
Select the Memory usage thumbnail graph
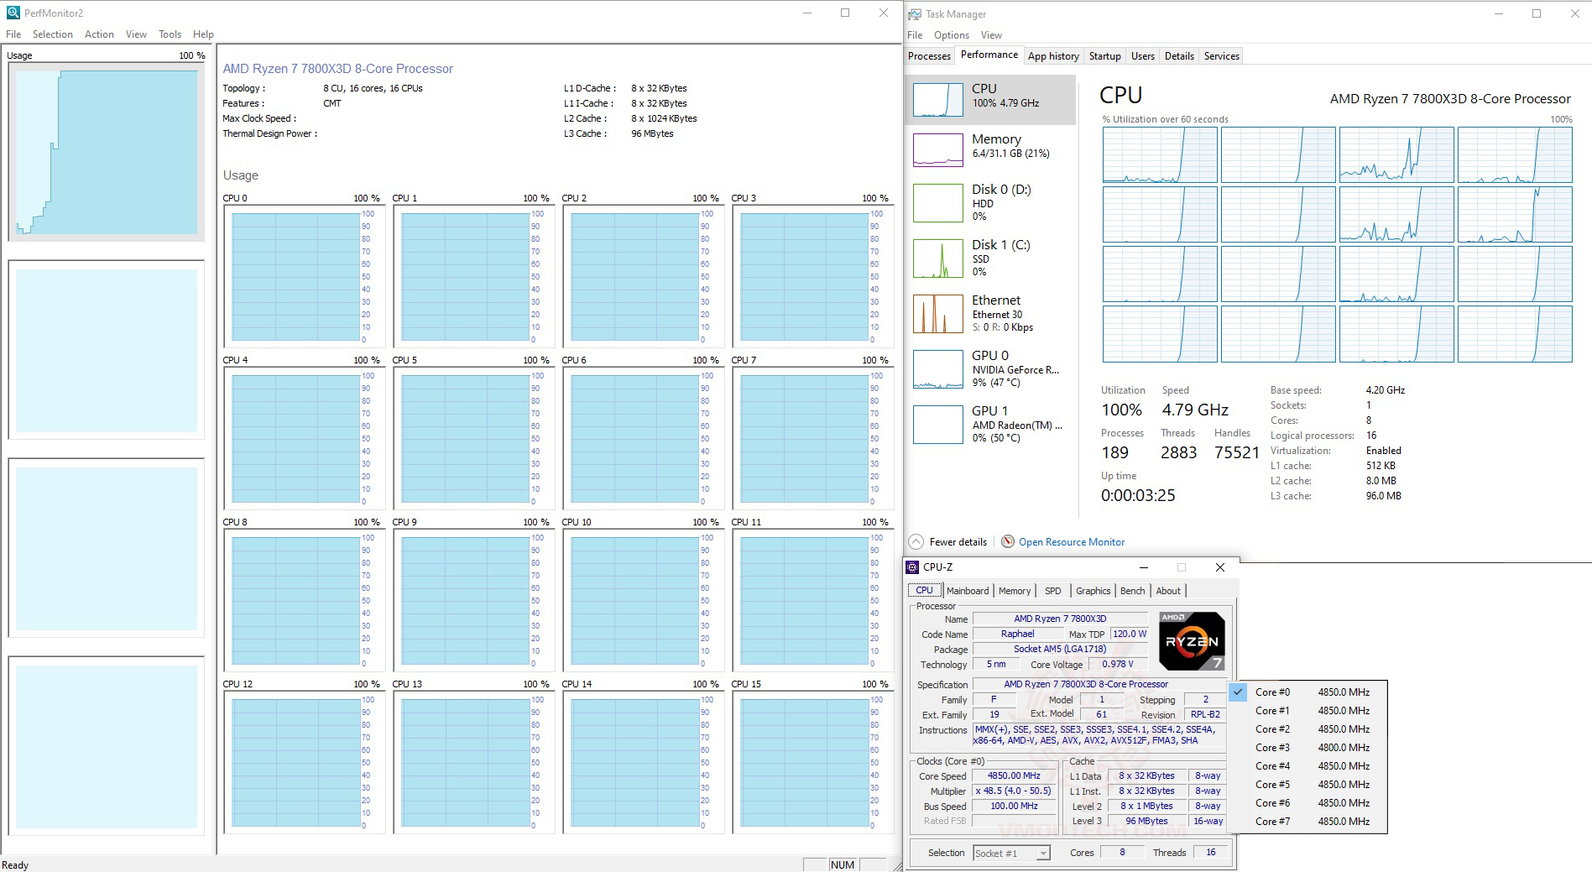pos(937,150)
